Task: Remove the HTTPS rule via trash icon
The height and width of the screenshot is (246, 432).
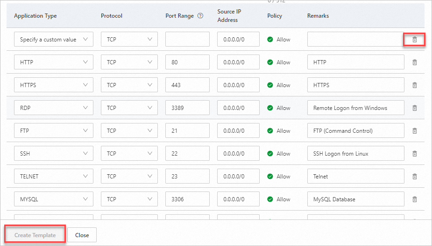Action: coord(414,85)
